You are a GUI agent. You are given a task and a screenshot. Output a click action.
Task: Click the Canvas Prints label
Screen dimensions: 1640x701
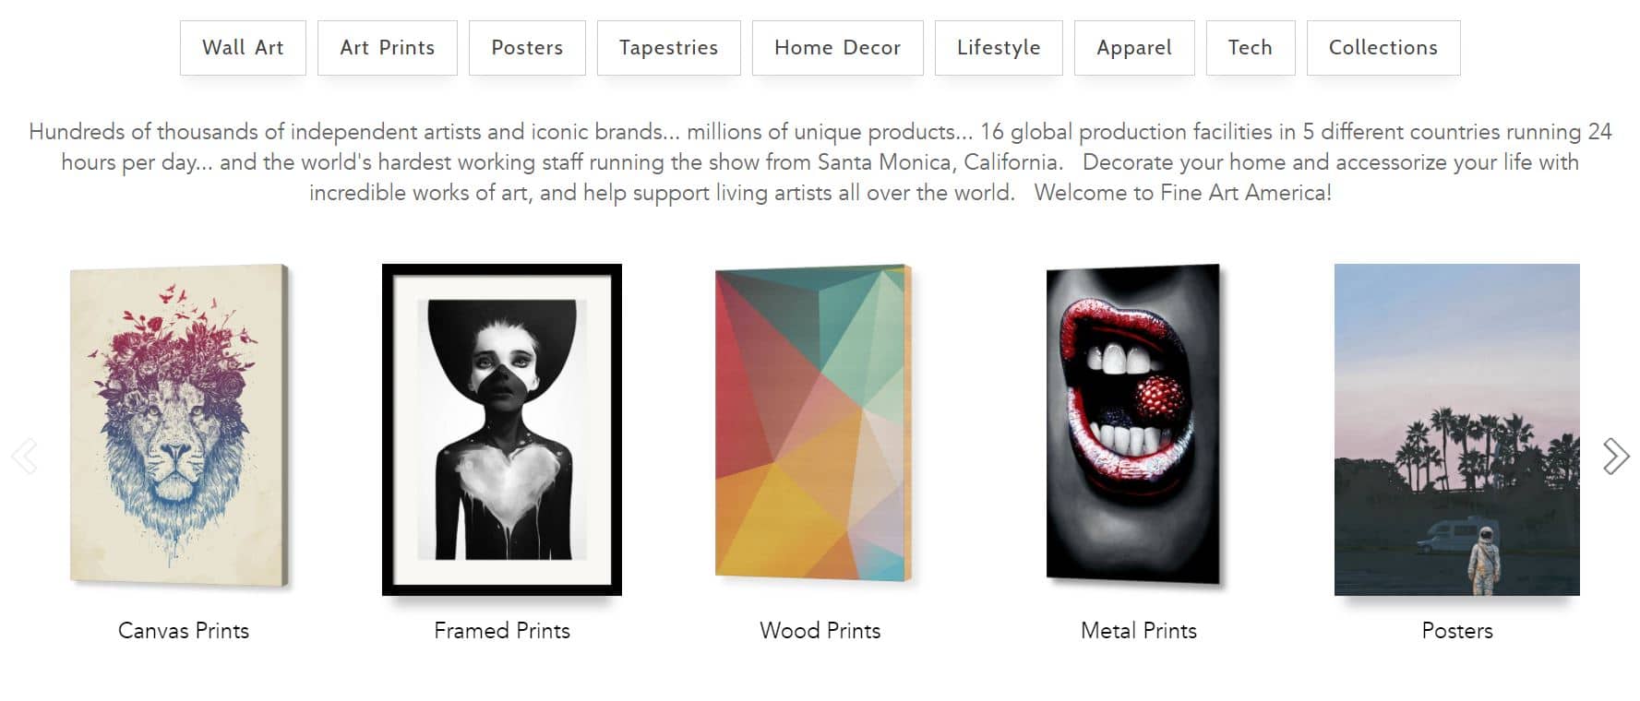[x=184, y=631]
